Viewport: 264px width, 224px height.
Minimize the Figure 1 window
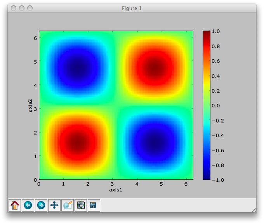[x=22, y=8]
